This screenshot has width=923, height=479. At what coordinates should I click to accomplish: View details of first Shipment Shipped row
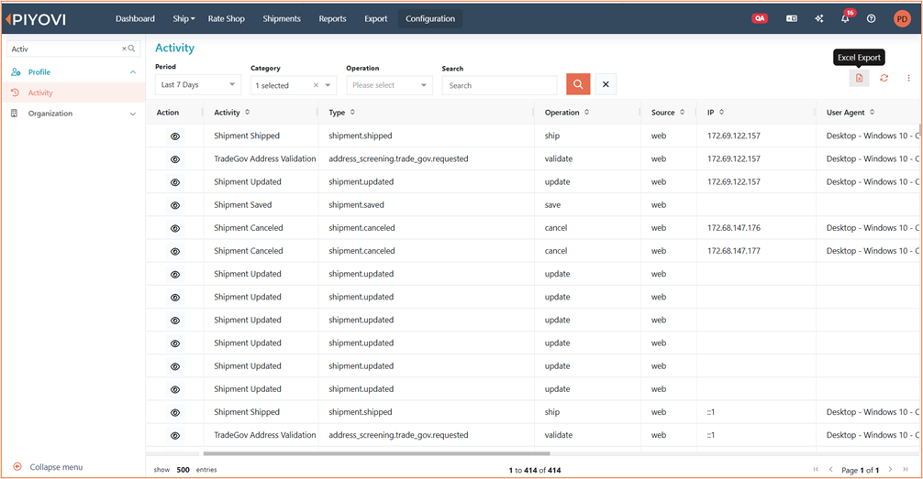(175, 136)
